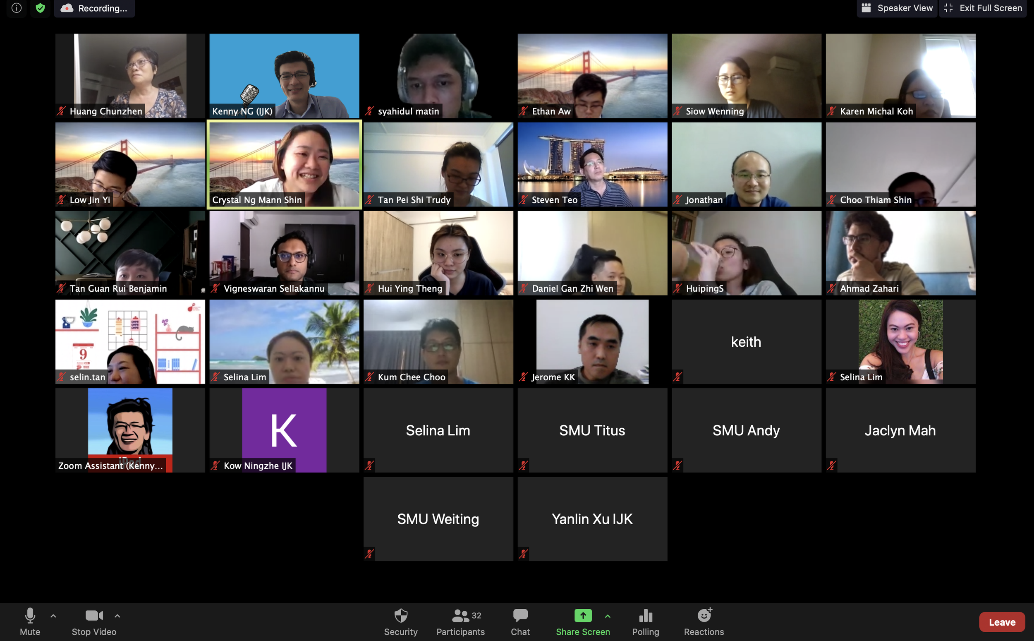
Task: Mute the microphone
Action: (x=30, y=622)
